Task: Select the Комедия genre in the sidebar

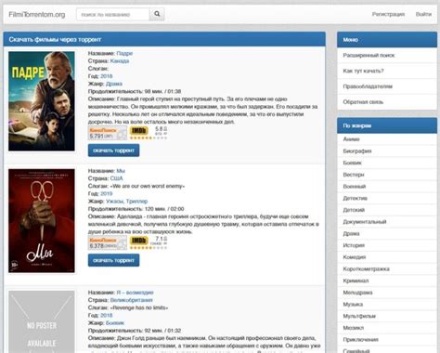Action: [387, 257]
